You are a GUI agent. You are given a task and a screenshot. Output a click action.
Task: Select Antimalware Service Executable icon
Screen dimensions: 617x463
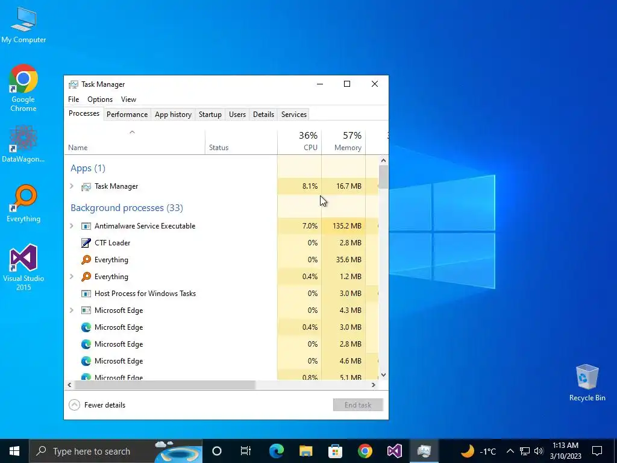86,226
